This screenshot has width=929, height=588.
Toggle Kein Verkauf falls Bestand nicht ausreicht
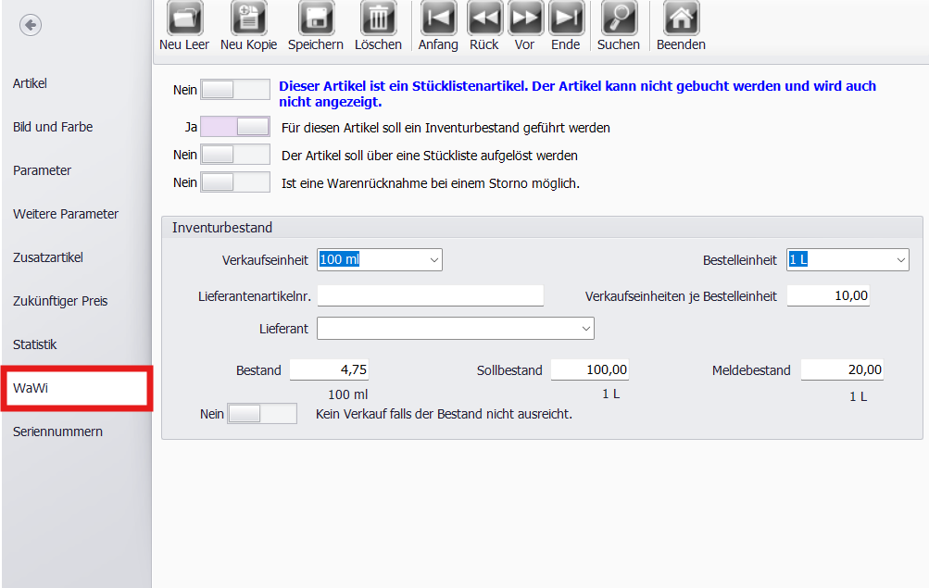[x=262, y=414]
